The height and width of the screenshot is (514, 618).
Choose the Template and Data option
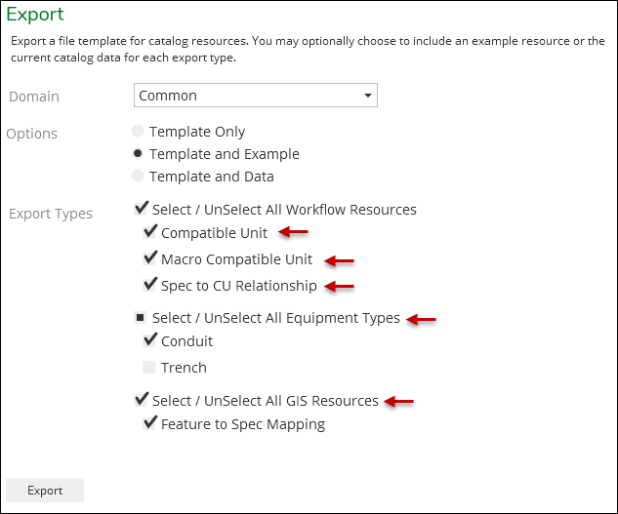[138, 176]
